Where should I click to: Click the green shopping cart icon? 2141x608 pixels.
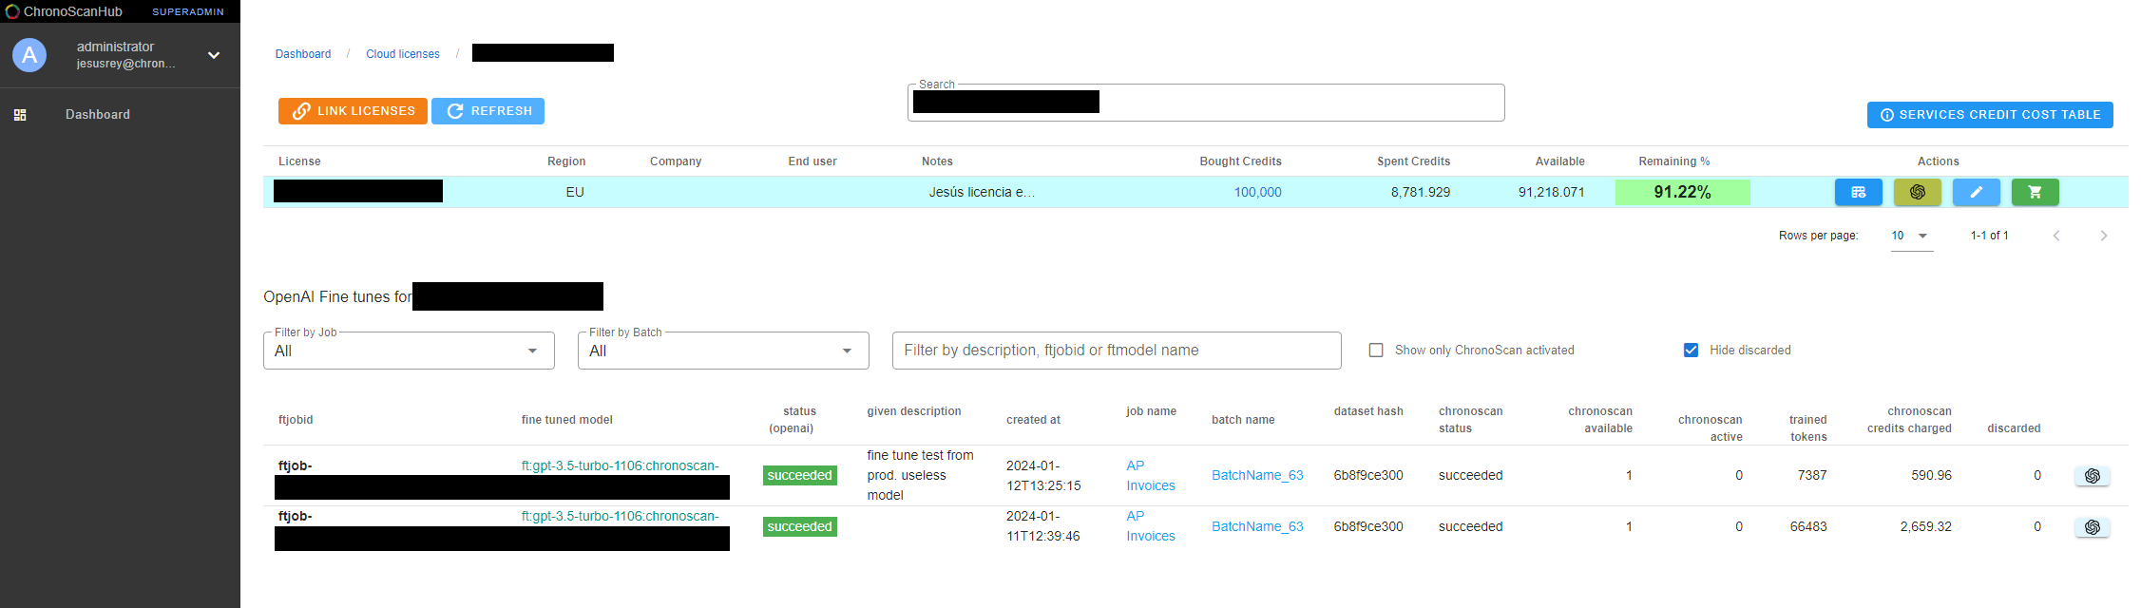click(2035, 192)
